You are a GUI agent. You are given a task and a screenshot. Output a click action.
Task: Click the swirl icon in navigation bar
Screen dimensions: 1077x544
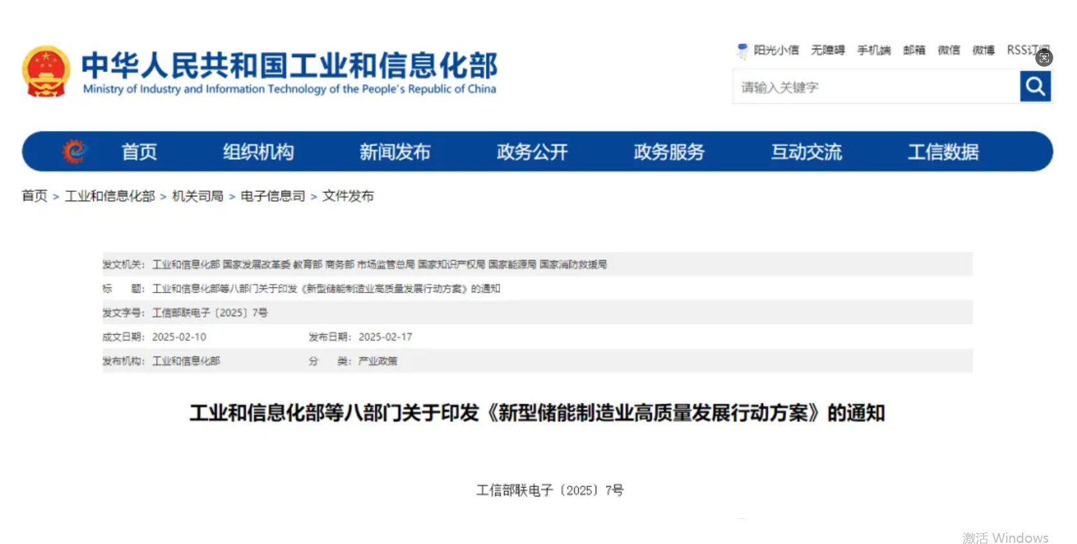74,151
